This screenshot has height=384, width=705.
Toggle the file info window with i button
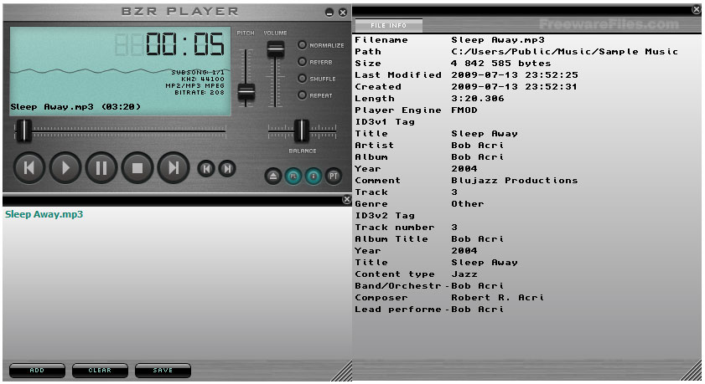[x=314, y=177]
